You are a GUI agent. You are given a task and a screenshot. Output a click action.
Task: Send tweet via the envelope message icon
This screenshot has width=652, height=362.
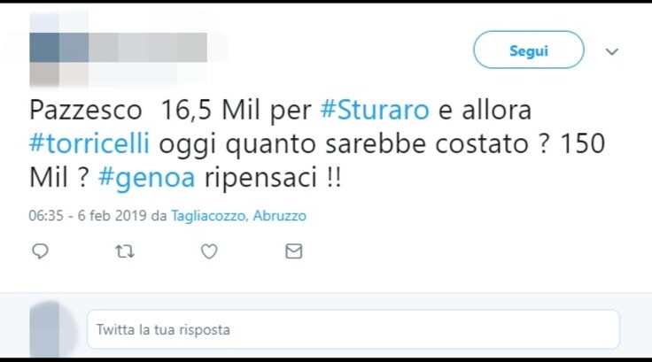tap(293, 251)
